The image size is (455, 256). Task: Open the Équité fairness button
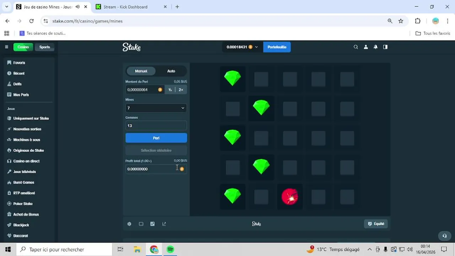(376, 224)
